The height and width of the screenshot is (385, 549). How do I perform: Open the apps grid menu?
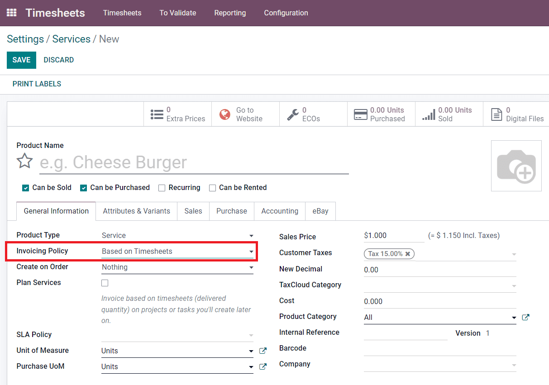[11, 12]
